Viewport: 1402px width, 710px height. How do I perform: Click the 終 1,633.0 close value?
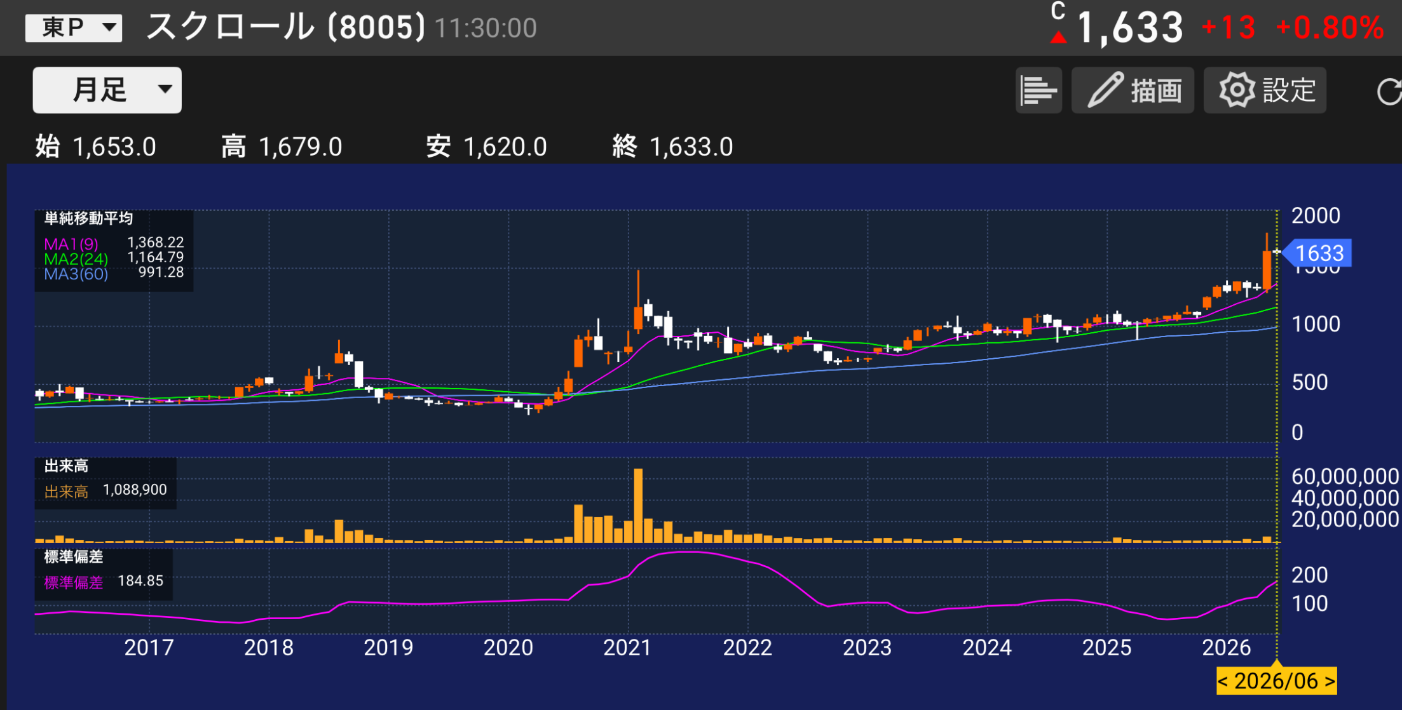click(672, 147)
